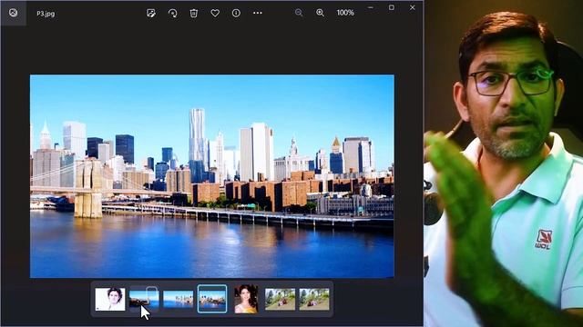Click the P3.jpg file name
The width and height of the screenshot is (583, 327).
point(46,14)
